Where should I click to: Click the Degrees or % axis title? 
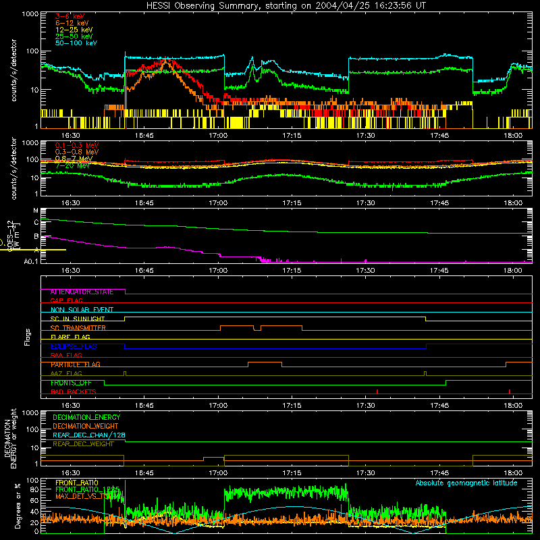tap(18, 506)
